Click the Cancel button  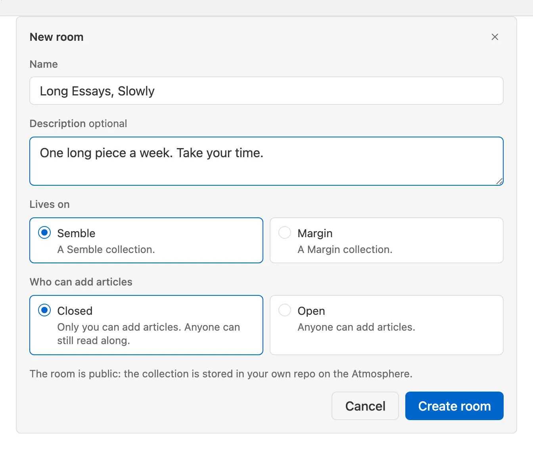coord(365,406)
